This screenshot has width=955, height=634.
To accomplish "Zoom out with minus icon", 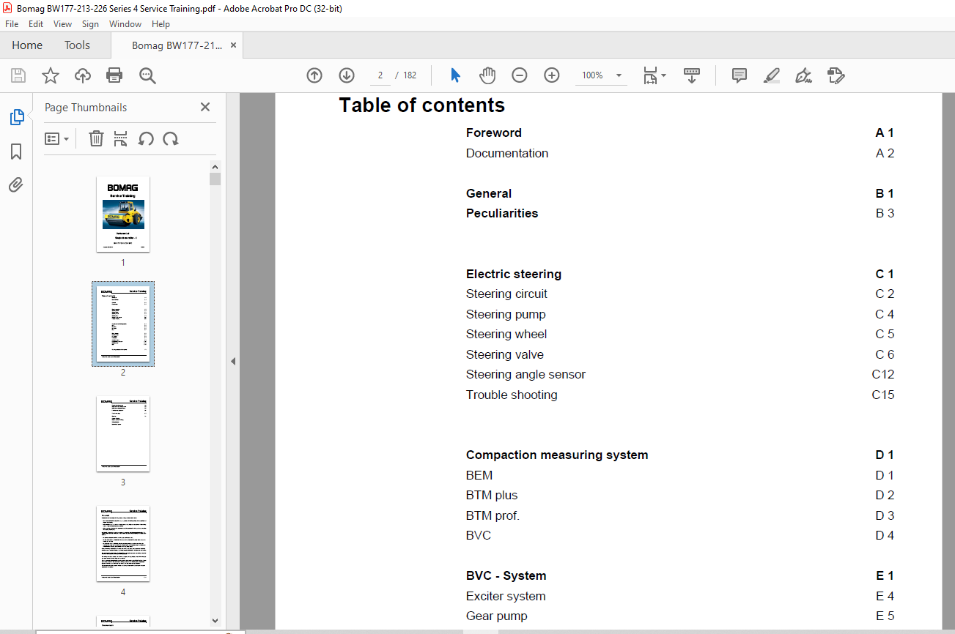I will pyautogui.click(x=520, y=75).
